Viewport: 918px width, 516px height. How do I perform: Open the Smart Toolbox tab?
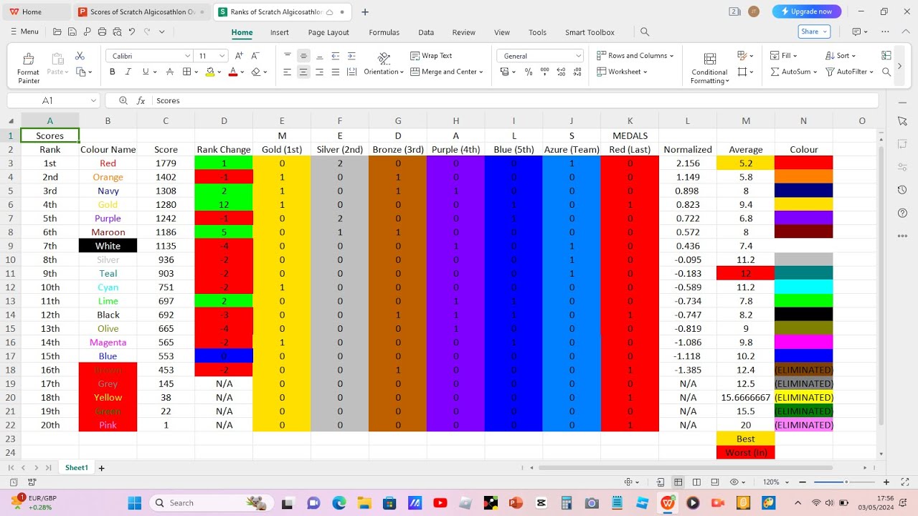coord(590,32)
